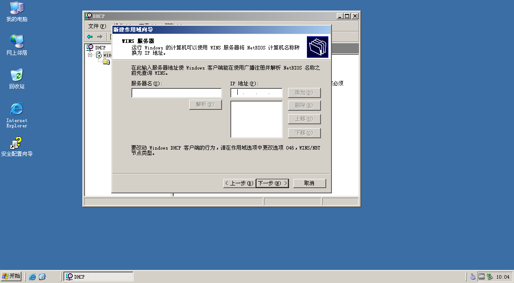Viewport: 514px width, 283px height.
Task: Click the show desktop quick launch icon
Action: click(42, 277)
